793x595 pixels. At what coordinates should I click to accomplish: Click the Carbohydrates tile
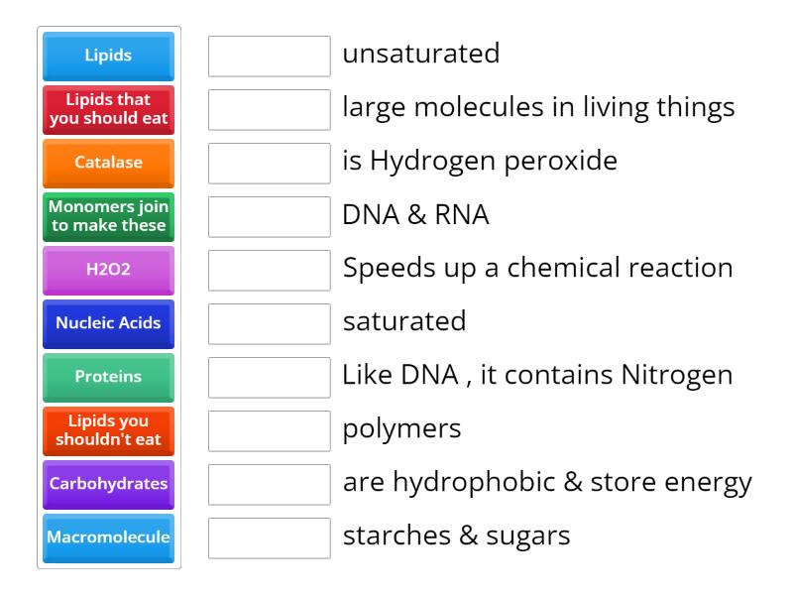[x=108, y=484]
